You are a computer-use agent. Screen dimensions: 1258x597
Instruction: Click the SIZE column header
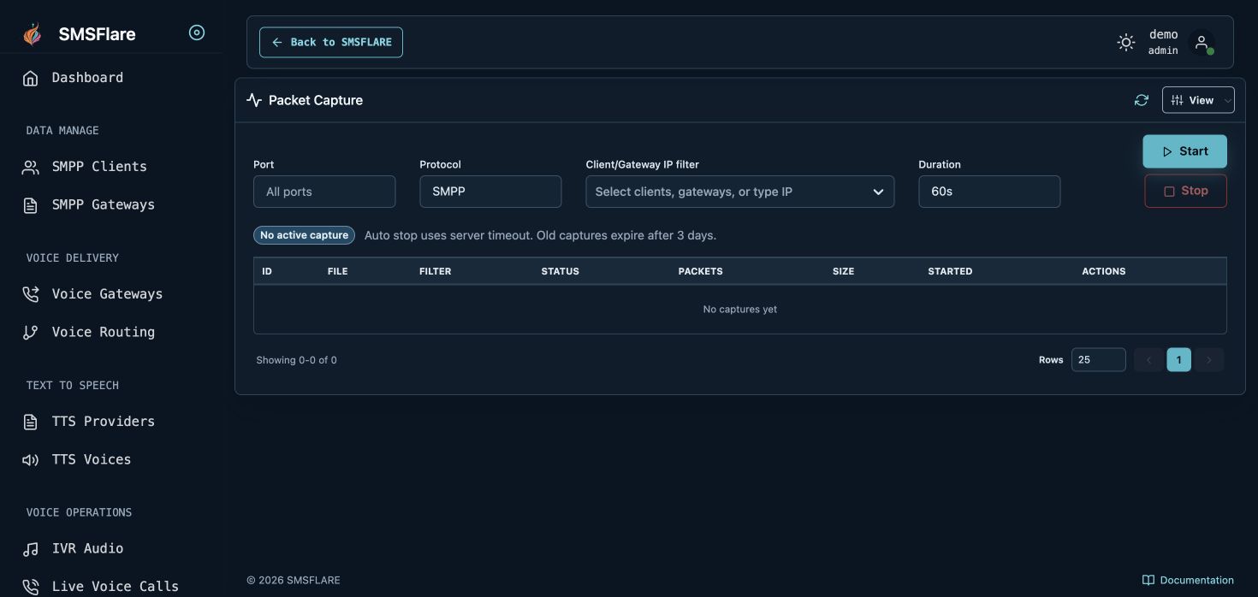pyautogui.click(x=843, y=271)
